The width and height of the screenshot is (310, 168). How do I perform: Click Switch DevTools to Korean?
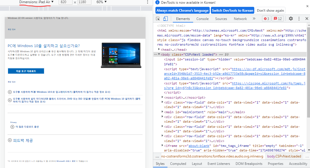pyautogui.click(x=233, y=11)
